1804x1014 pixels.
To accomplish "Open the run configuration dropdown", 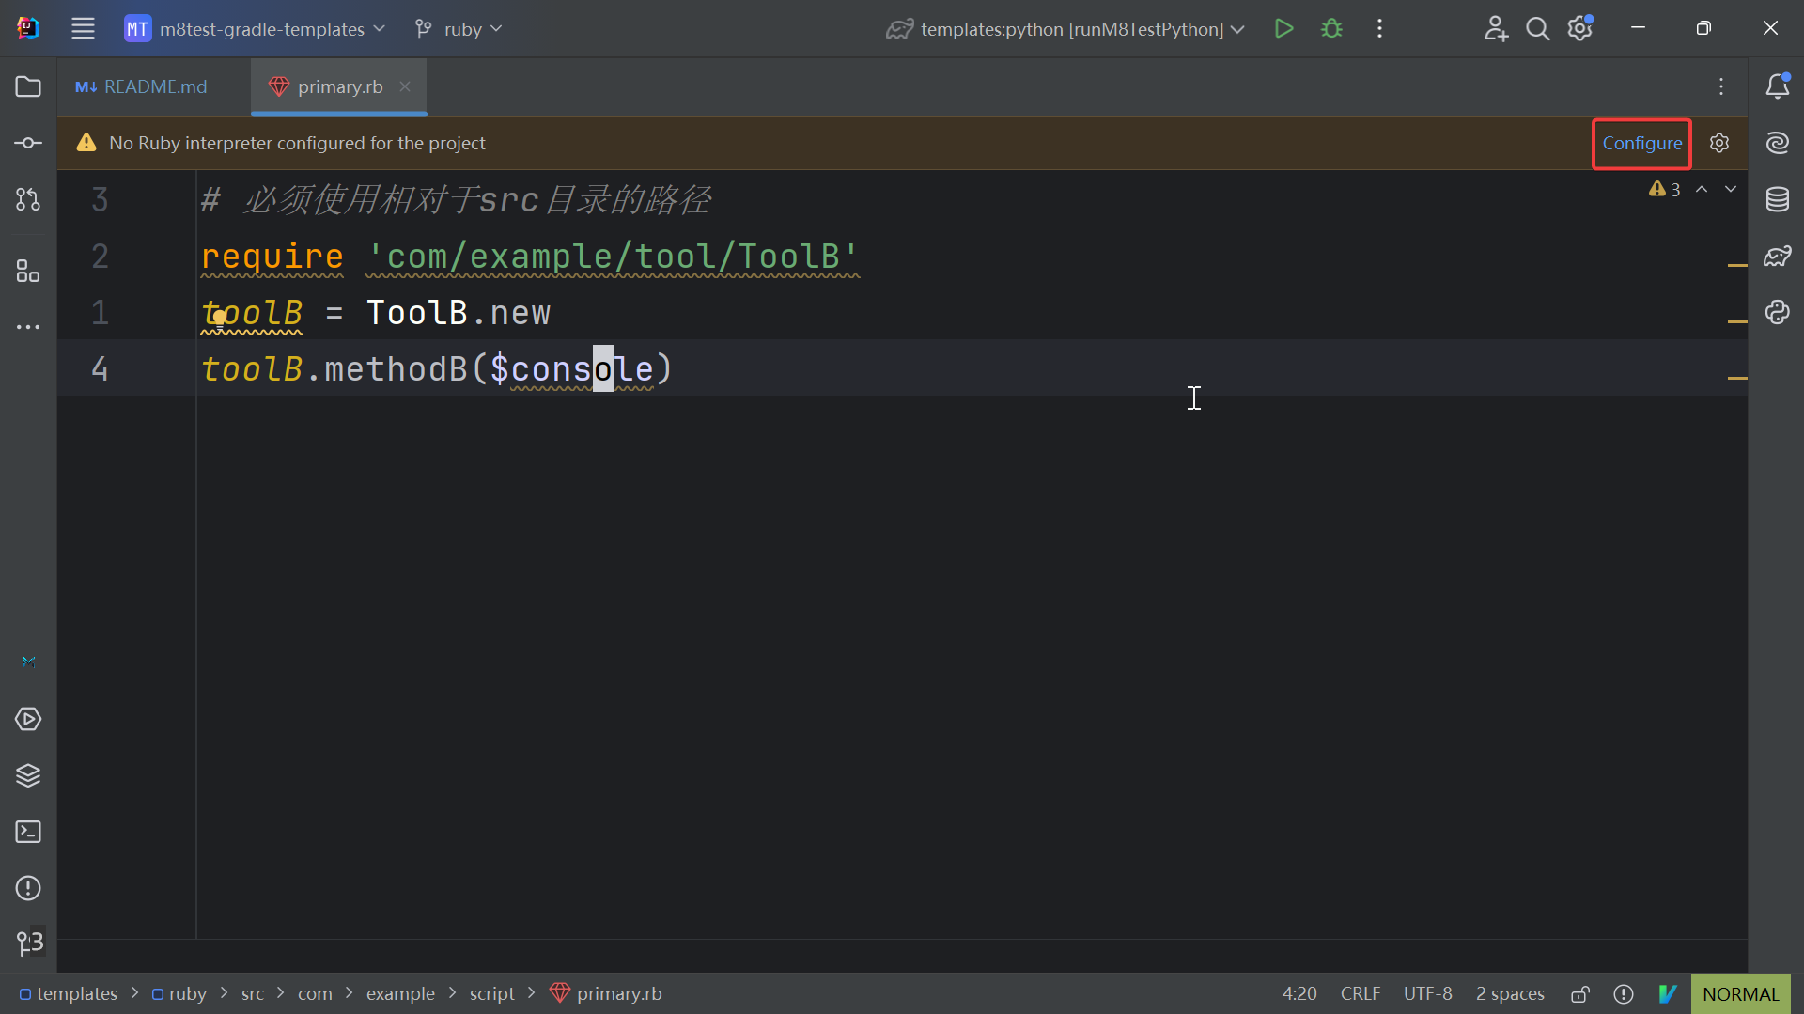I will (x=1066, y=29).
